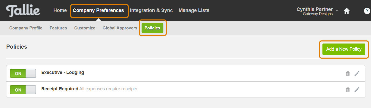Toggle off the Executive - Lodging policy
The height and width of the screenshot is (108, 371).
23,73
